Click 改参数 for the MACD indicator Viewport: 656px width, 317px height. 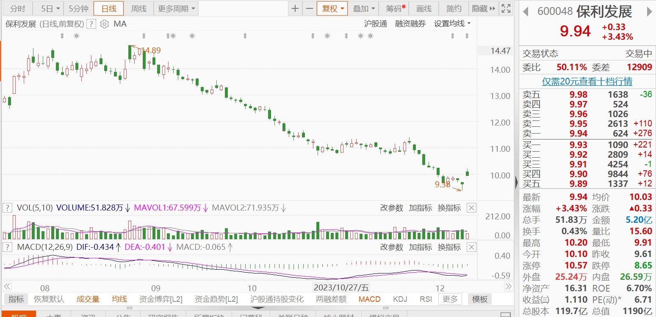coord(391,247)
